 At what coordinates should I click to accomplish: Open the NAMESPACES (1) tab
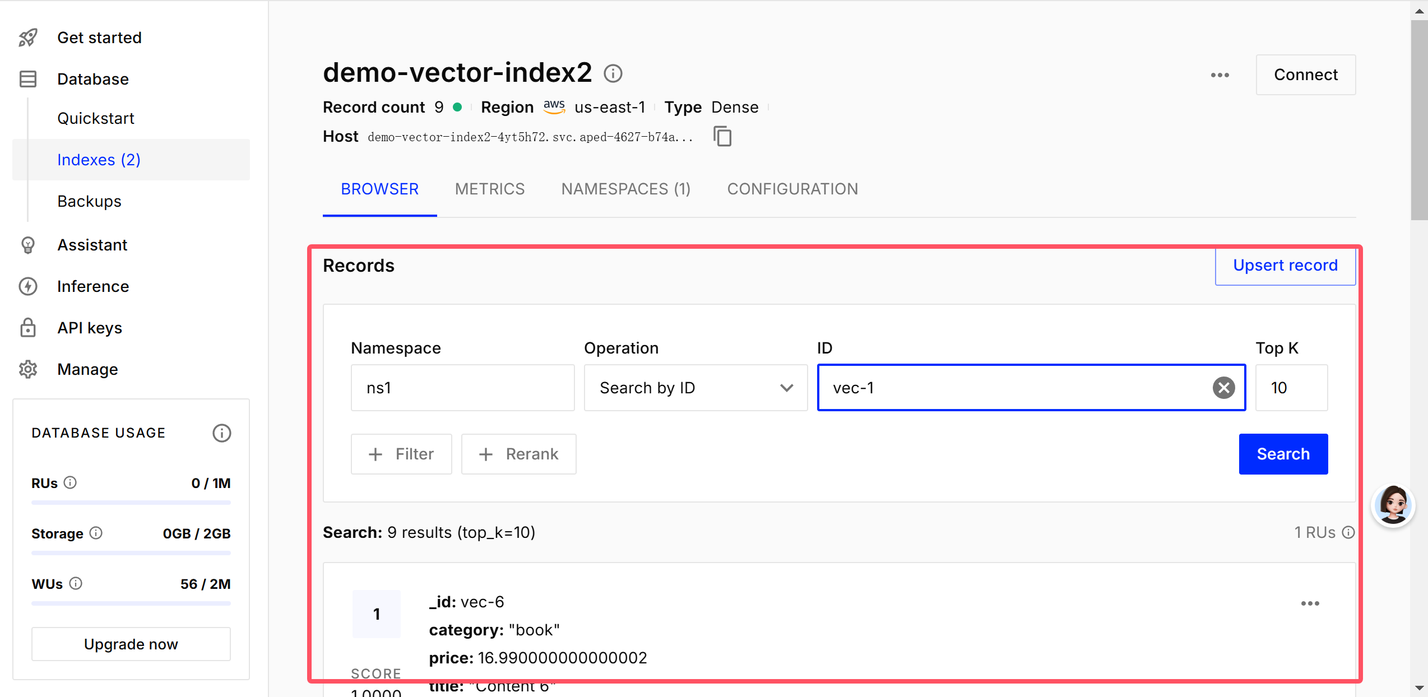tap(626, 189)
